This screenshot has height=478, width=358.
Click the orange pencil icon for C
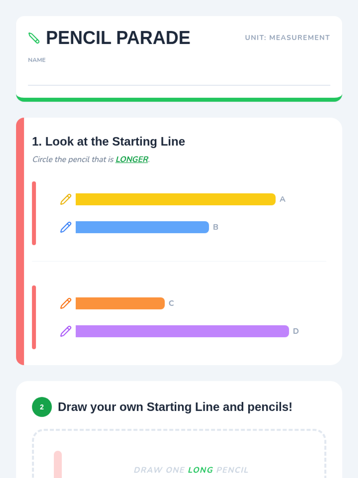pos(66,303)
